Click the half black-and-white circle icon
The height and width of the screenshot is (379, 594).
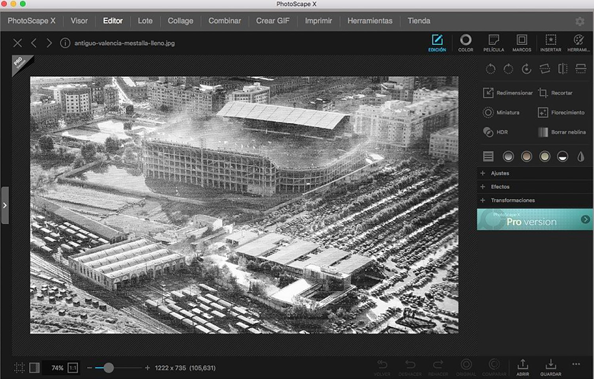coord(563,157)
